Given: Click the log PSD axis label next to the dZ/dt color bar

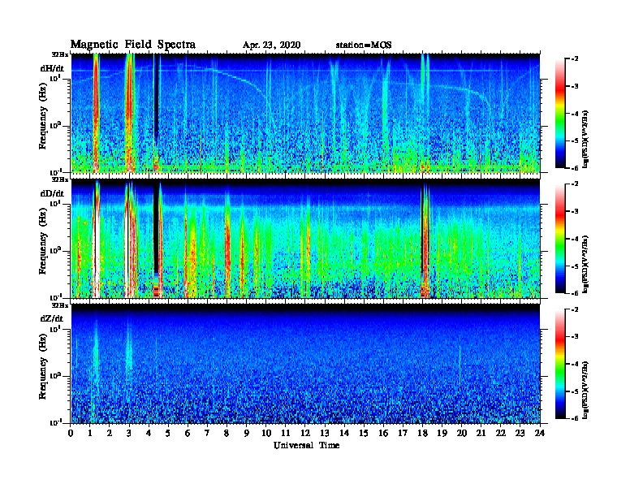Looking at the screenshot, I should coord(586,390).
